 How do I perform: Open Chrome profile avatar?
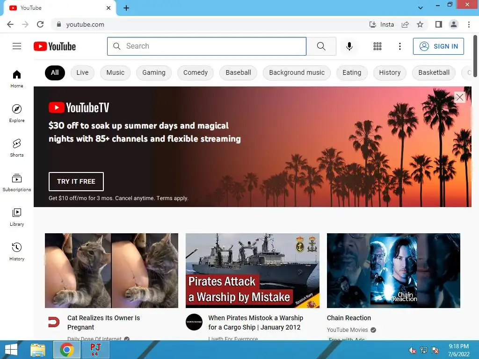click(454, 24)
